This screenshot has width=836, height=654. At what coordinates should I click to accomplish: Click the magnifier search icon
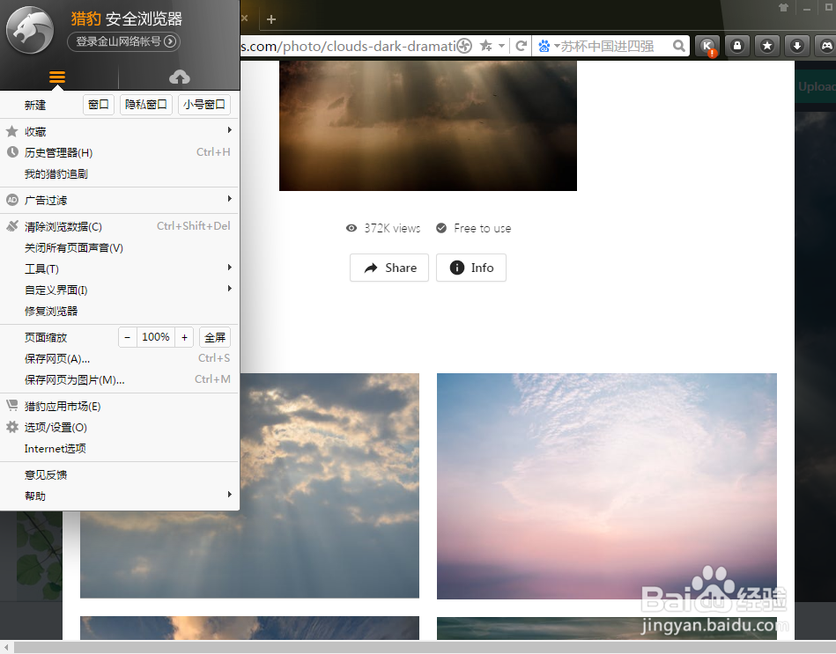pos(678,47)
